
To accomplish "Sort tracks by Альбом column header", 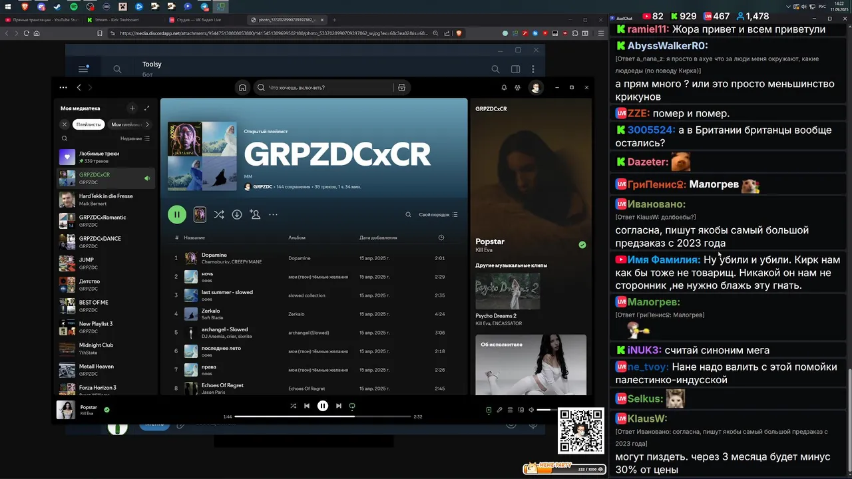I will click(297, 238).
